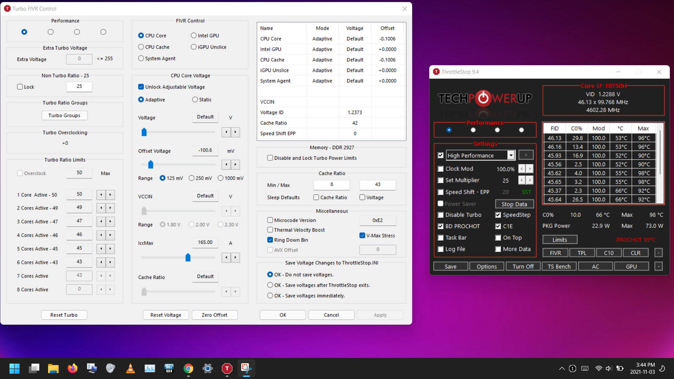The height and width of the screenshot is (379, 674).
Task: Launch Firefox from the taskbar
Action: pos(73,368)
